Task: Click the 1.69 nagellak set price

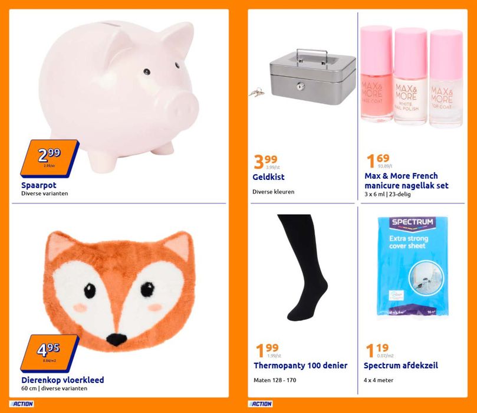Action: [x=379, y=160]
